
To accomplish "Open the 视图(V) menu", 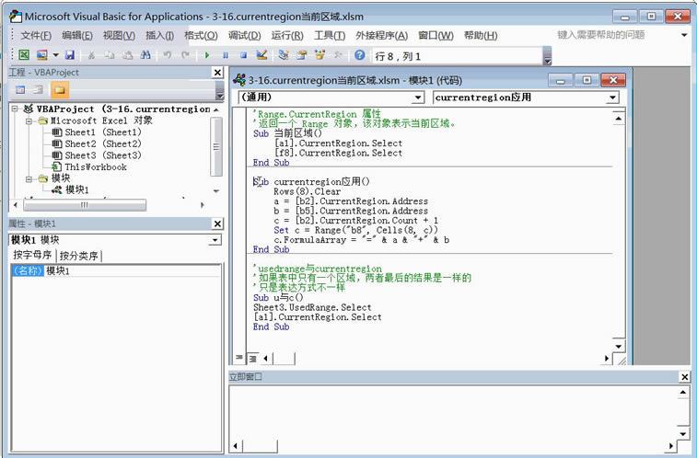I will coord(119,36).
